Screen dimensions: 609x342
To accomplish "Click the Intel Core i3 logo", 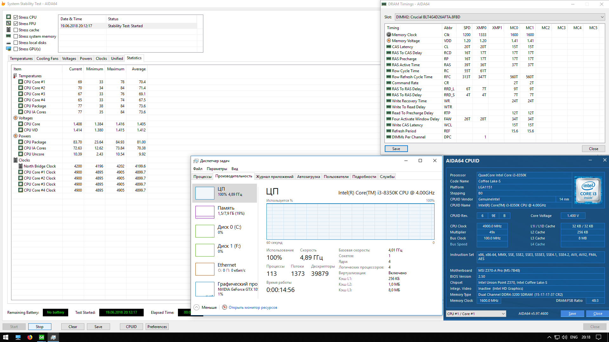I will [x=588, y=190].
